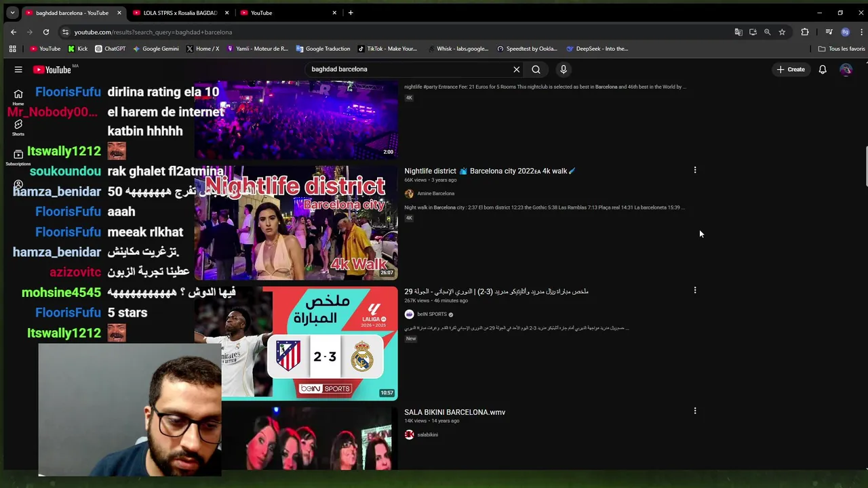Screen dimensions: 868x488
Task: Open the Home / X bookmark
Action: click(x=202, y=49)
